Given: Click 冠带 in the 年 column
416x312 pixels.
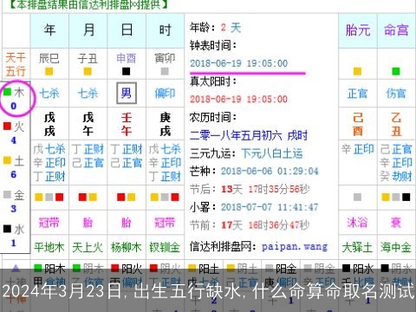Looking at the screenshot, I should click(49, 223).
